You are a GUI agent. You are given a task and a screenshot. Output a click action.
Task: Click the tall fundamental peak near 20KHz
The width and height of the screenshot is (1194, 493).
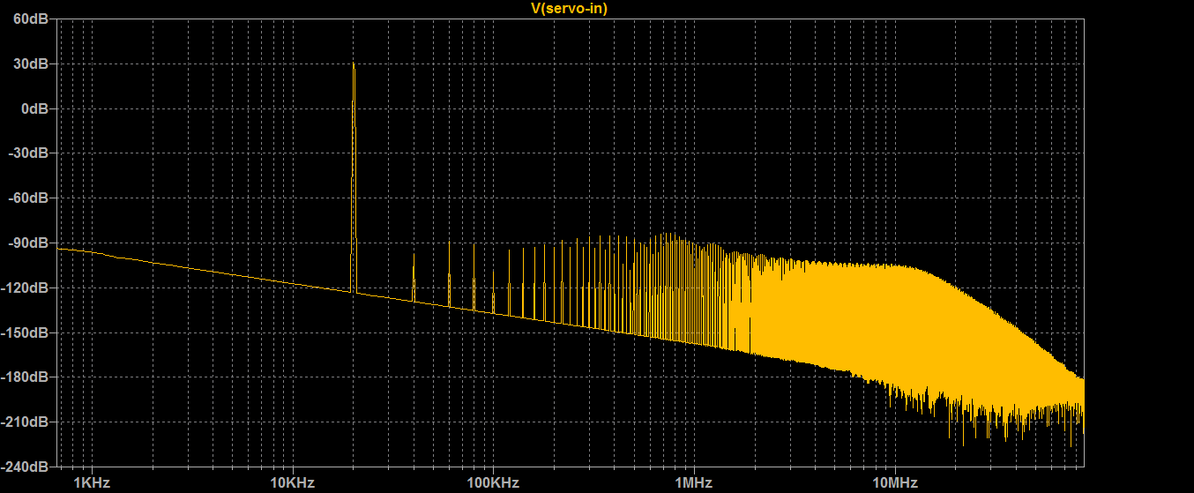point(354,176)
